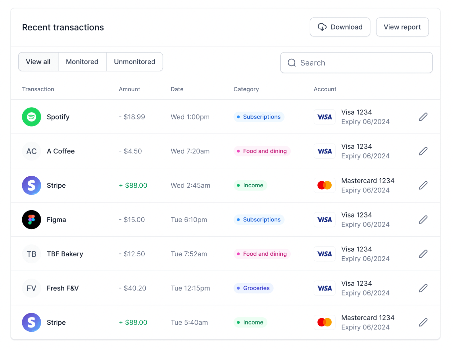Edit the TBF Bakery transaction
The width and height of the screenshot is (453, 350).
423,254
